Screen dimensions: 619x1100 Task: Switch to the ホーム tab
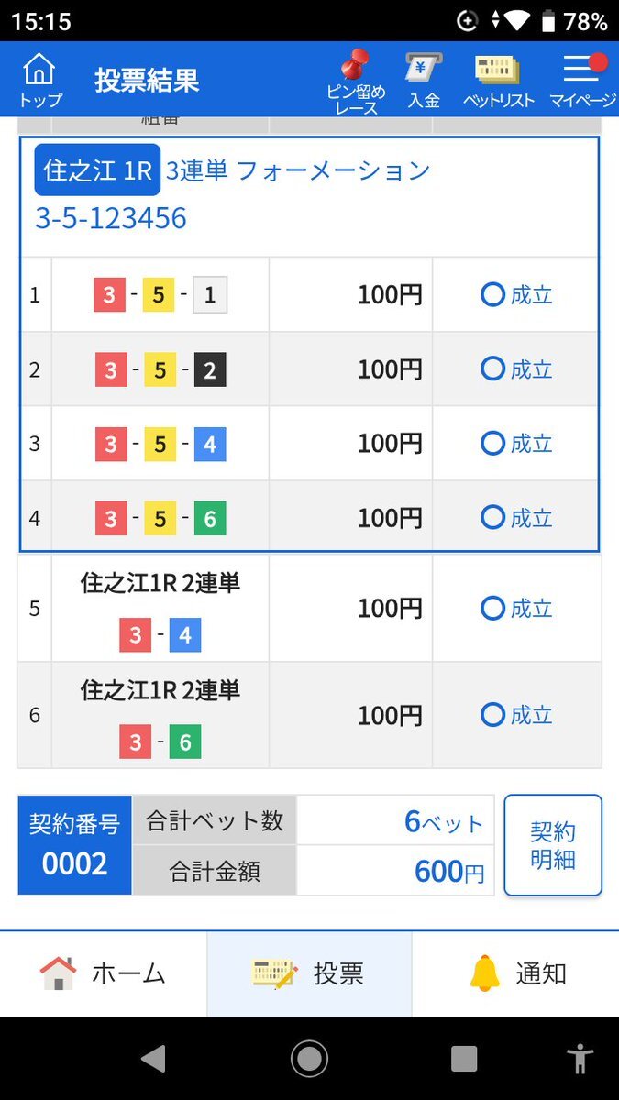click(x=103, y=973)
